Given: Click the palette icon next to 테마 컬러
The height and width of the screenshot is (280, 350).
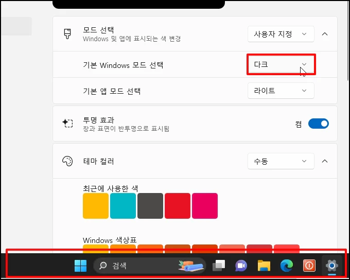Looking at the screenshot, I should (x=67, y=161).
